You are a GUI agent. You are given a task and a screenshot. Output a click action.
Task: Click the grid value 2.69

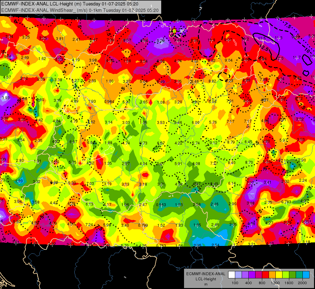[x=25, y=58]
